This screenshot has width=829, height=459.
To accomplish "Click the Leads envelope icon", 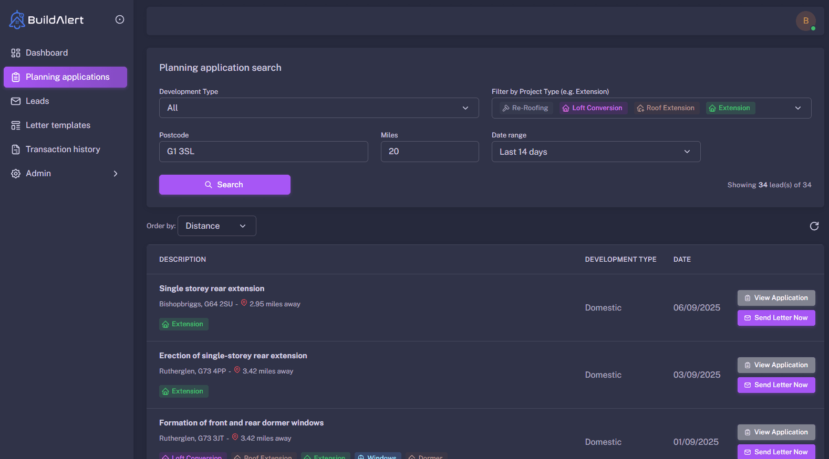I will pos(16,101).
